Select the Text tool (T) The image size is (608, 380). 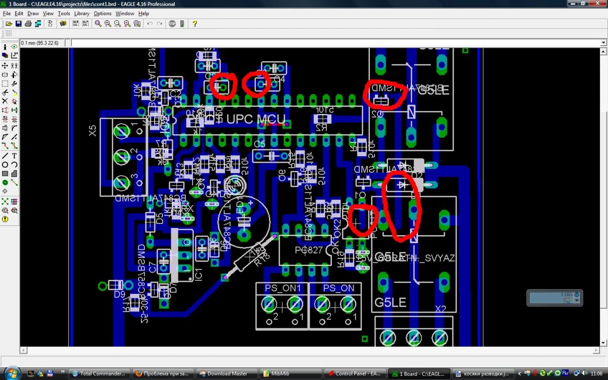pos(14,156)
